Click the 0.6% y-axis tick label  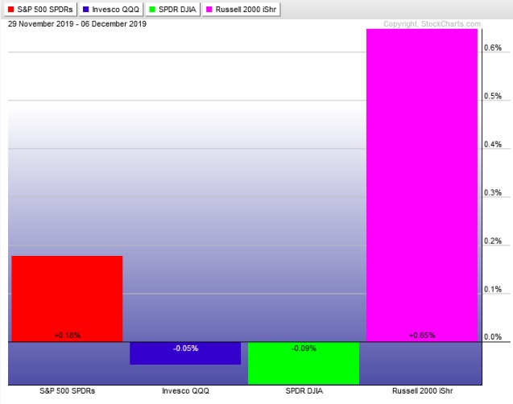tap(493, 47)
